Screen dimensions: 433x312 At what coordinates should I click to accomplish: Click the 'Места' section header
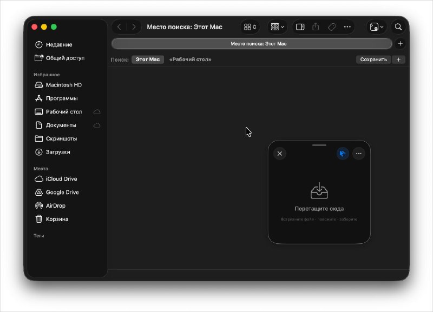[x=41, y=169]
